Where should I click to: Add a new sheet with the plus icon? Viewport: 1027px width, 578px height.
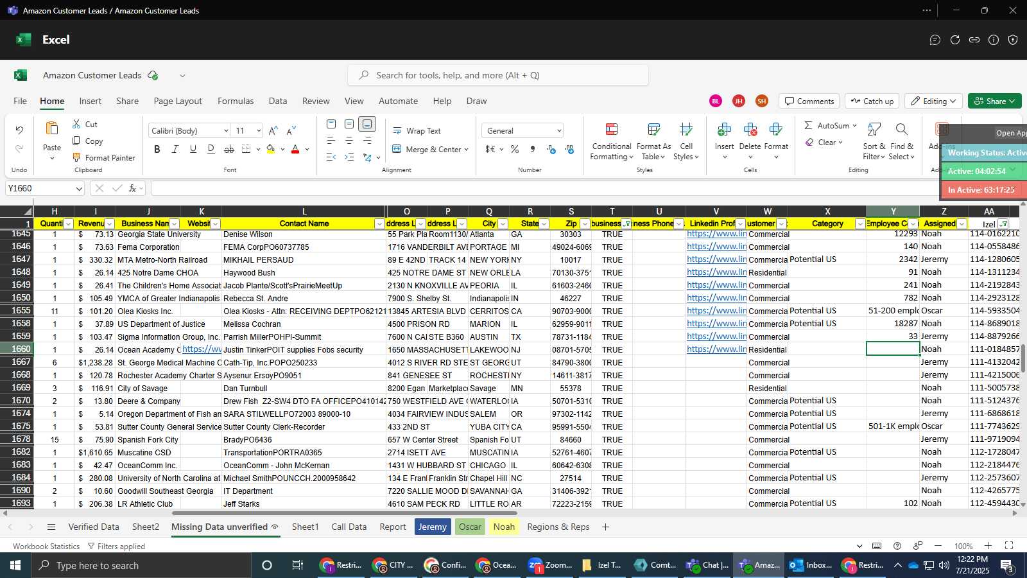(x=605, y=527)
